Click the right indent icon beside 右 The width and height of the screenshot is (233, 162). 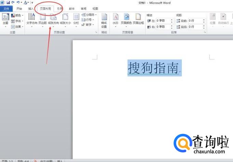[x=149, y=27]
